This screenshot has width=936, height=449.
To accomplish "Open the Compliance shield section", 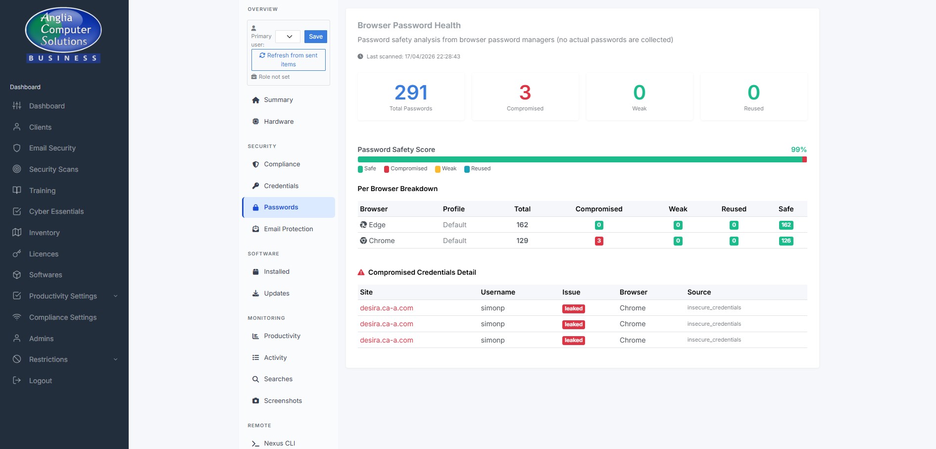I will pyautogui.click(x=256, y=164).
